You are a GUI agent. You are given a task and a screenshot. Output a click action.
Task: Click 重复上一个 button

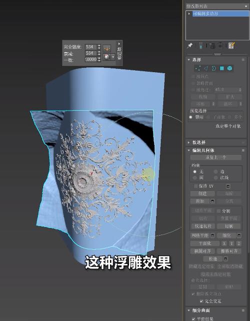(216, 157)
